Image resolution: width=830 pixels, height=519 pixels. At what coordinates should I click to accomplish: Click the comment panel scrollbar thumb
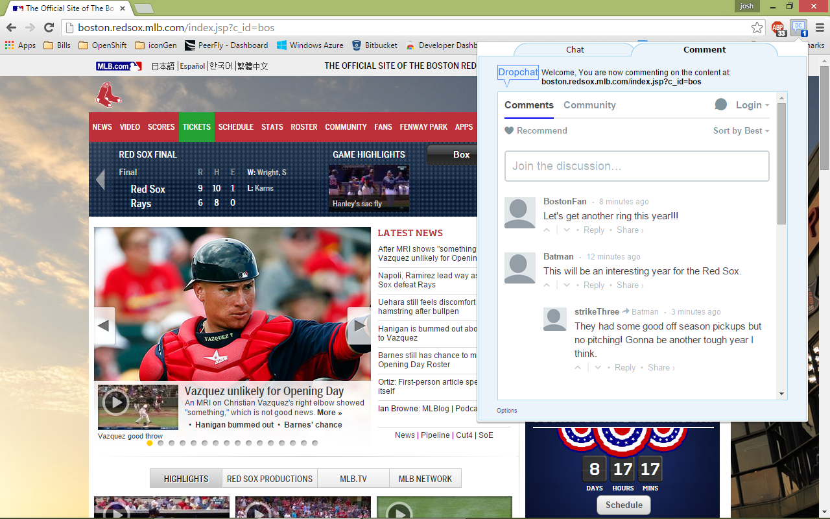tap(781, 163)
